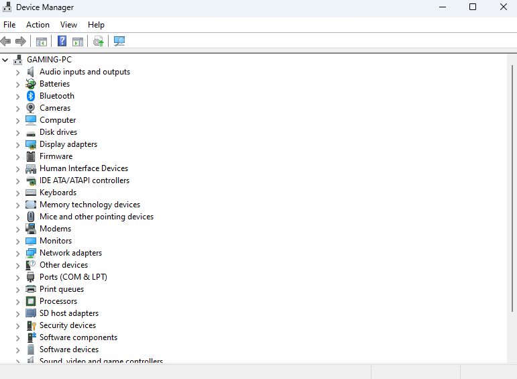Click the Disk drives icon
This screenshot has width=517, height=379.
(31, 133)
